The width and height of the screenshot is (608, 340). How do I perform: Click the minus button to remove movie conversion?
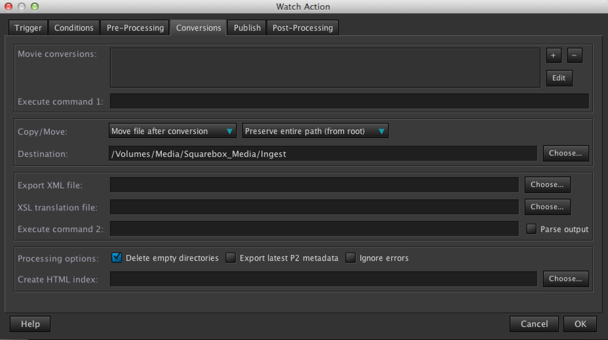point(574,55)
